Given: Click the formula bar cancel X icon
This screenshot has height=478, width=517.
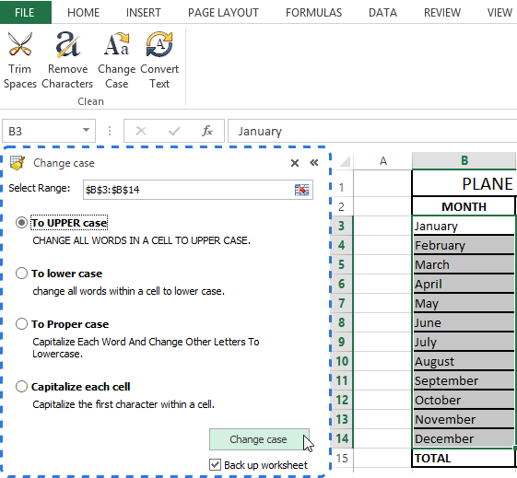Looking at the screenshot, I should (x=141, y=131).
